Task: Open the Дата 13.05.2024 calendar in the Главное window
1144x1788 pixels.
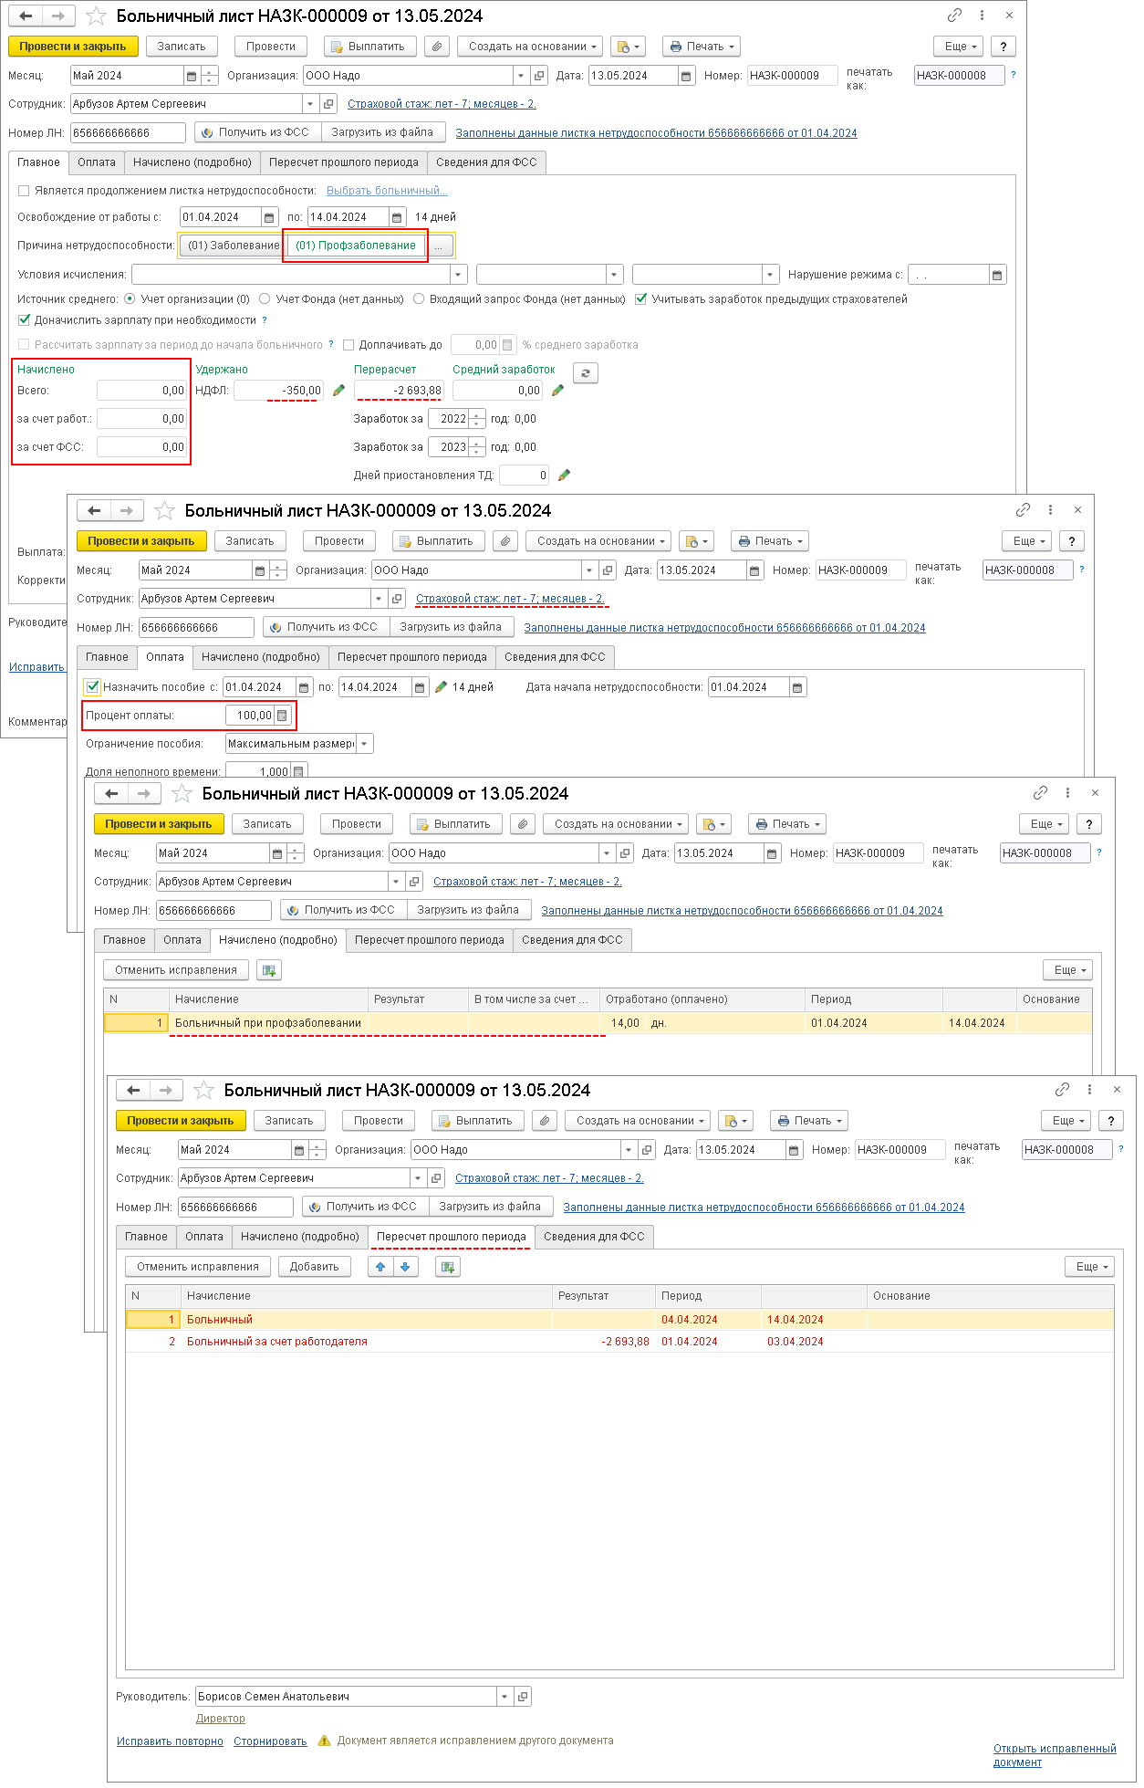Action: click(x=687, y=76)
